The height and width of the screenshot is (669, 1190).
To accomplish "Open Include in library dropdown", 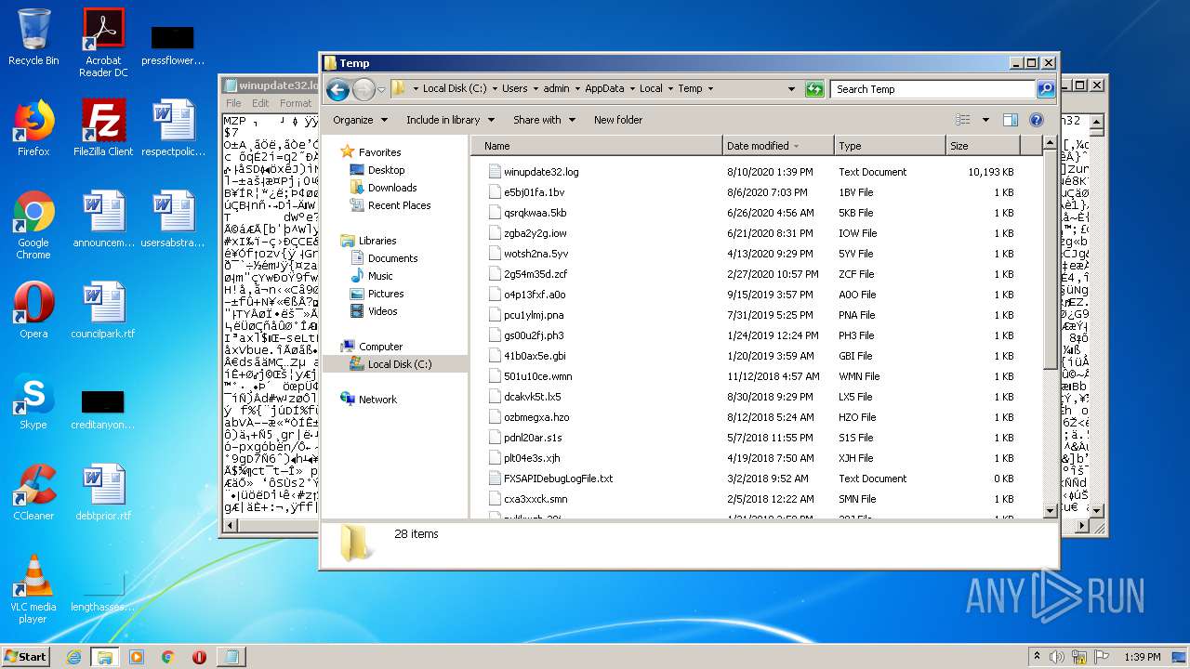I will pyautogui.click(x=449, y=120).
